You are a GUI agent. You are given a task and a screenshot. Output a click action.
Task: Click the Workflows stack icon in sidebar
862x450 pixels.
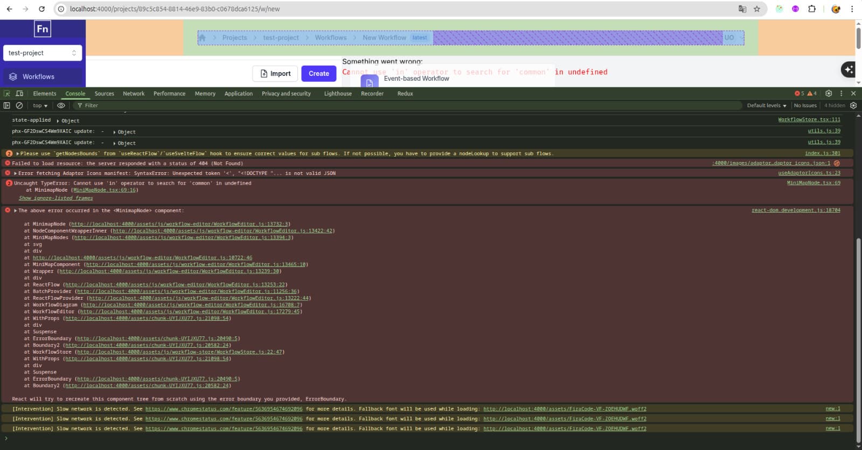pos(13,76)
